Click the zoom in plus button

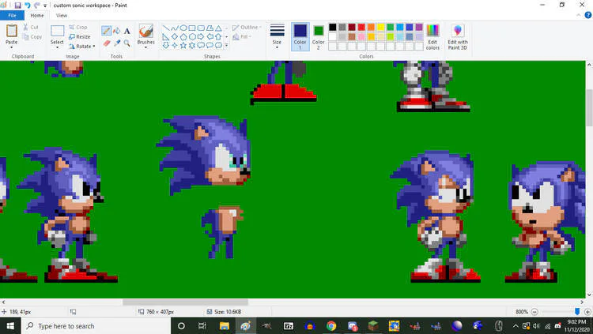pos(587,312)
